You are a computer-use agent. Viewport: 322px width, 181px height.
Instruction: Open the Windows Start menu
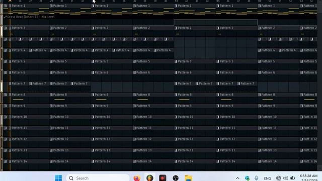[x=58, y=177]
